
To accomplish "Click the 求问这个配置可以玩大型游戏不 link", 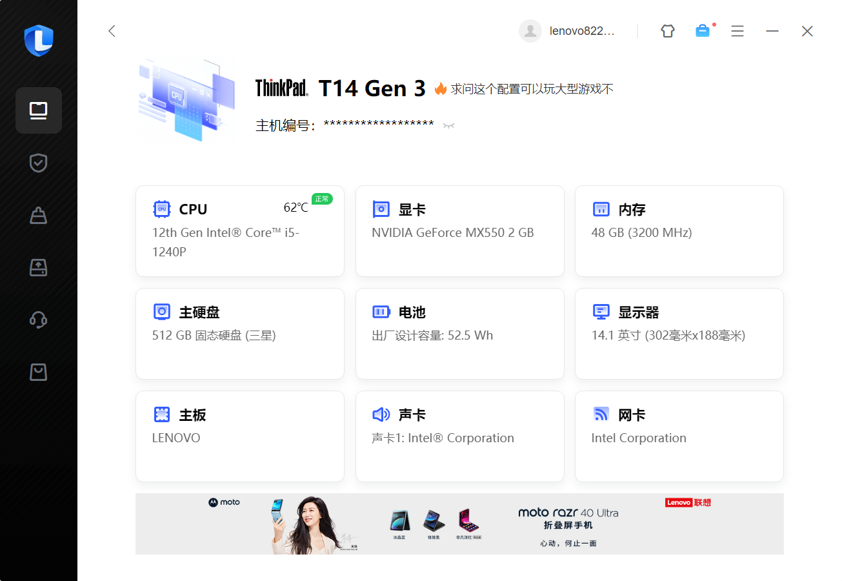I will click(532, 88).
